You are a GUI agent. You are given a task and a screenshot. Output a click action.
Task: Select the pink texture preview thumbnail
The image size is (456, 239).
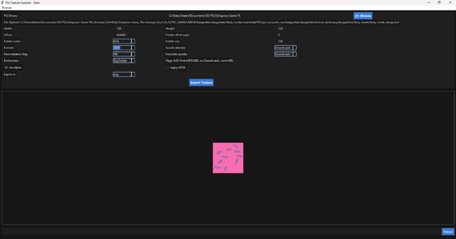tap(228, 158)
